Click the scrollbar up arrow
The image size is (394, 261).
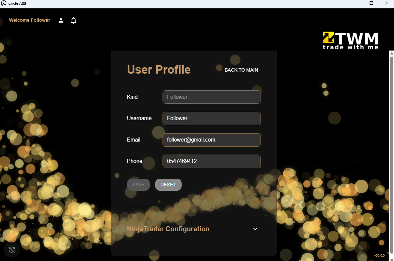[x=391, y=53]
